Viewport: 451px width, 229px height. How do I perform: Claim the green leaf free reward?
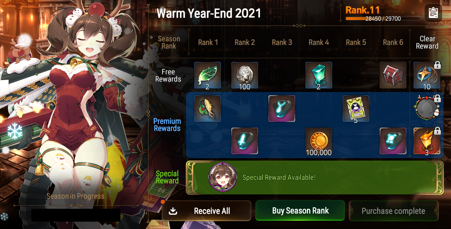(x=208, y=75)
